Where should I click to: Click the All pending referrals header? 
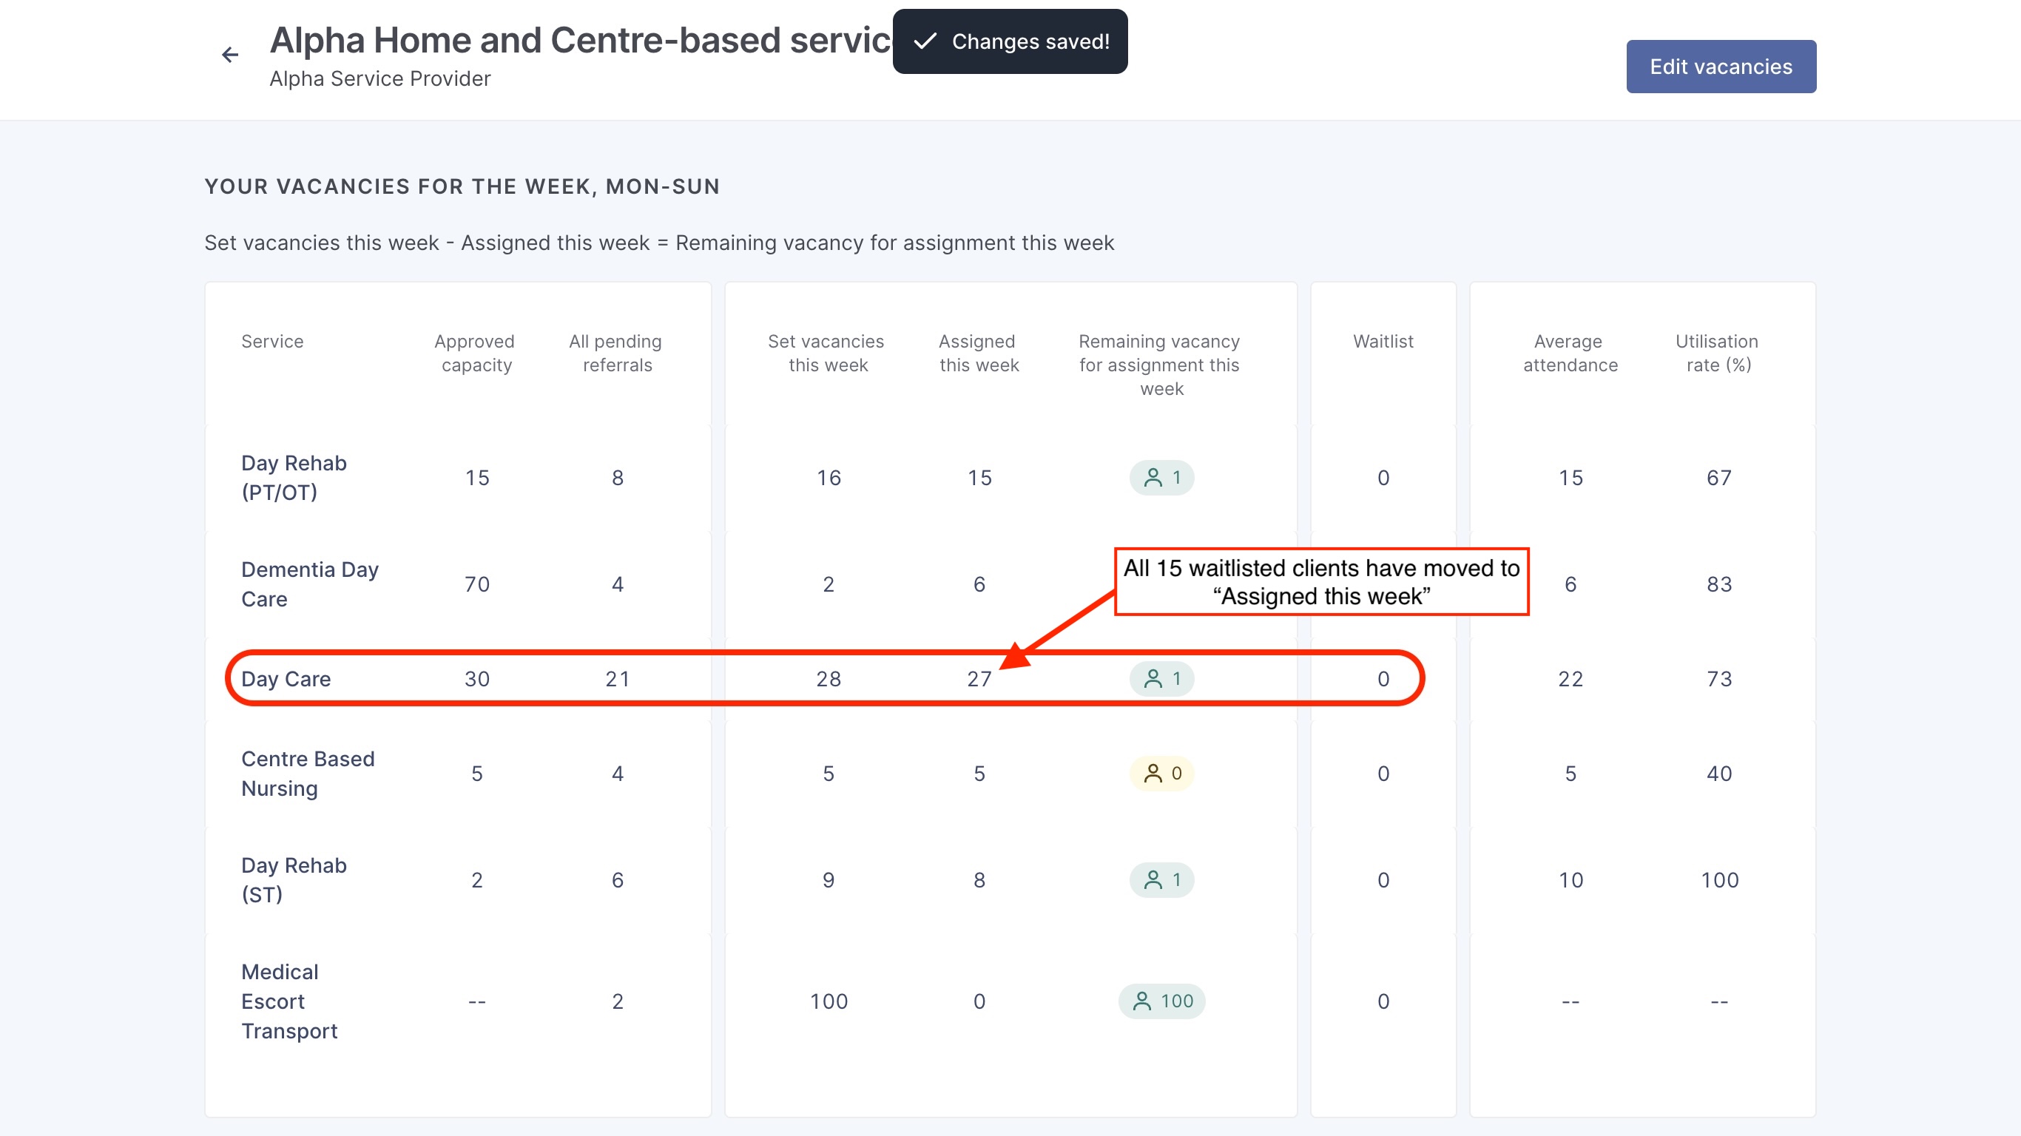(x=617, y=353)
